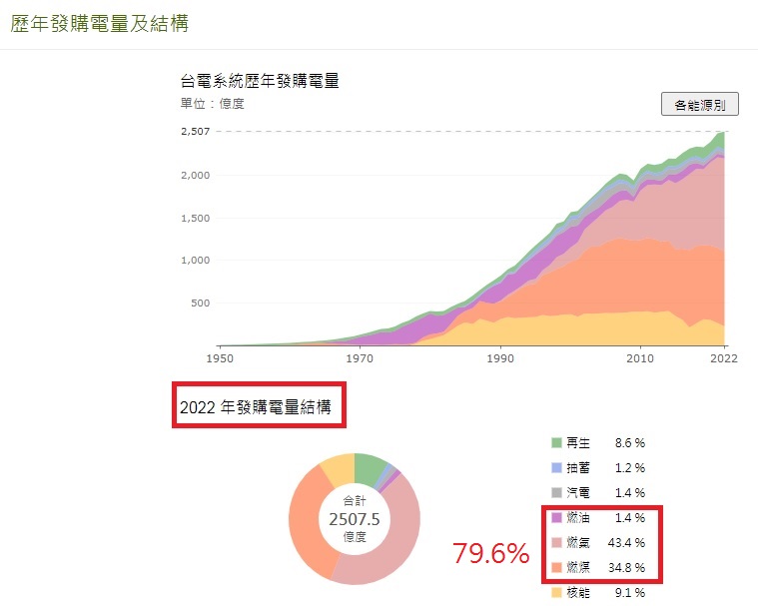Click the 2022 年發購電量結構 heading

coord(256,407)
